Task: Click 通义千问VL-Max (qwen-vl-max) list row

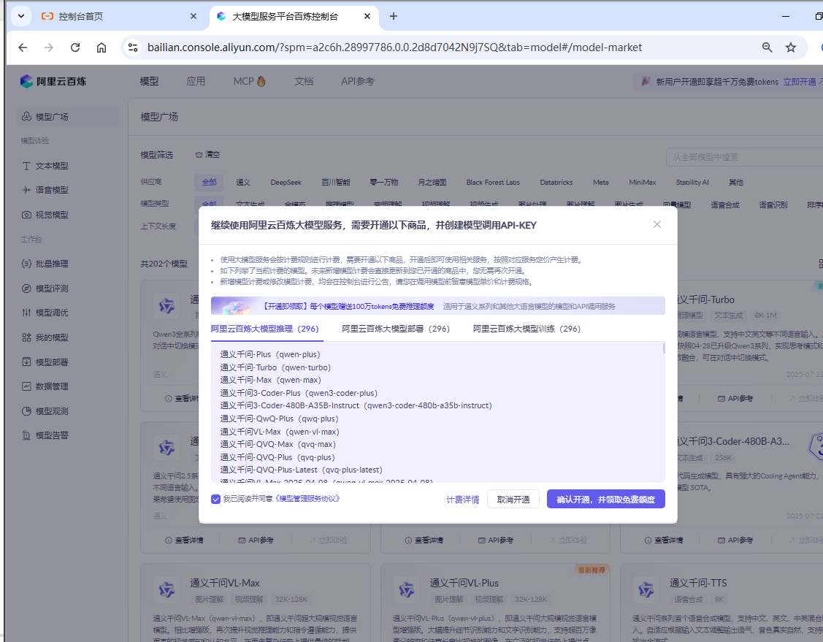Action: pos(280,432)
